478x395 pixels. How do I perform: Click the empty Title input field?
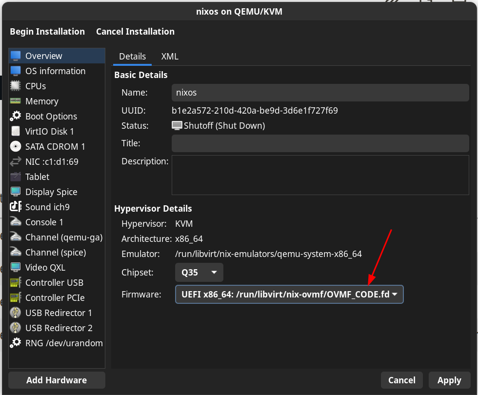point(320,143)
